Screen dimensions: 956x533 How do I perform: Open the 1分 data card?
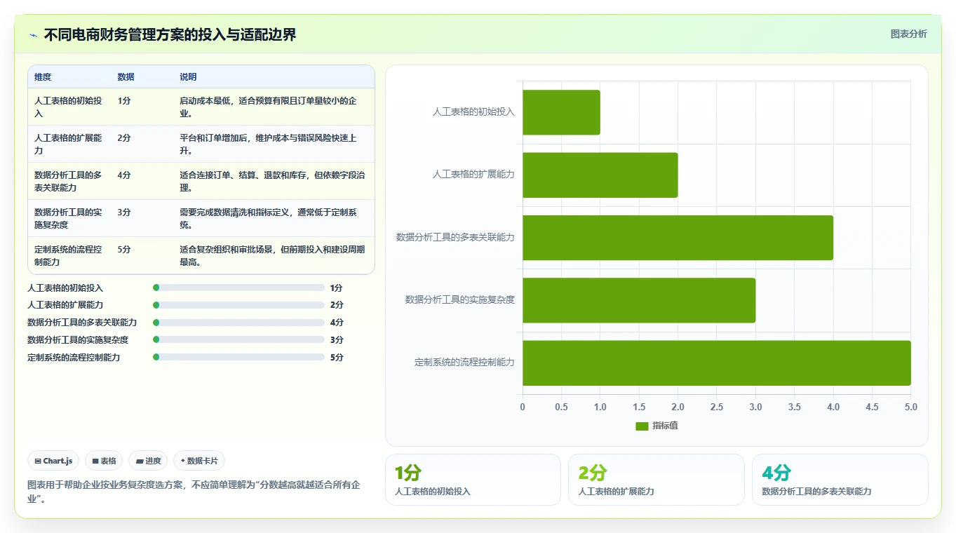pyautogui.click(x=473, y=480)
